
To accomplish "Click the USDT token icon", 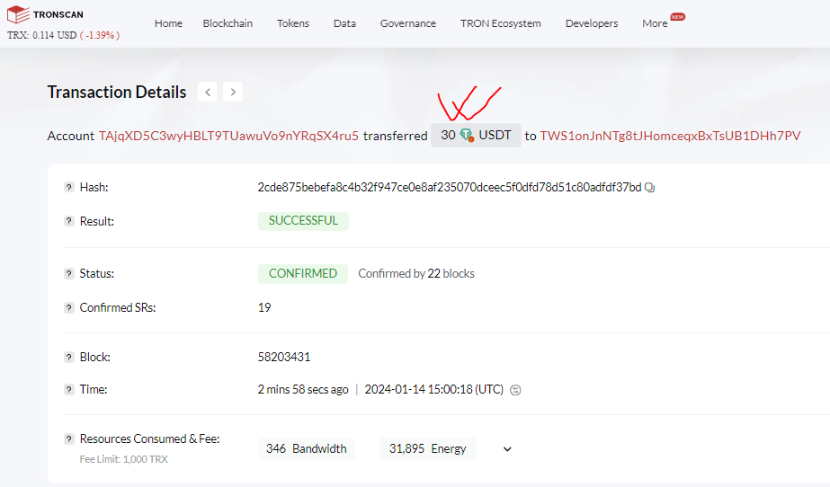I will point(467,135).
